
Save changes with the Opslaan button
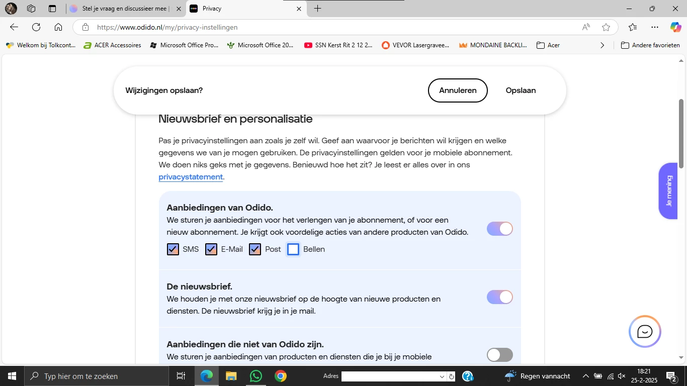pos(521,90)
